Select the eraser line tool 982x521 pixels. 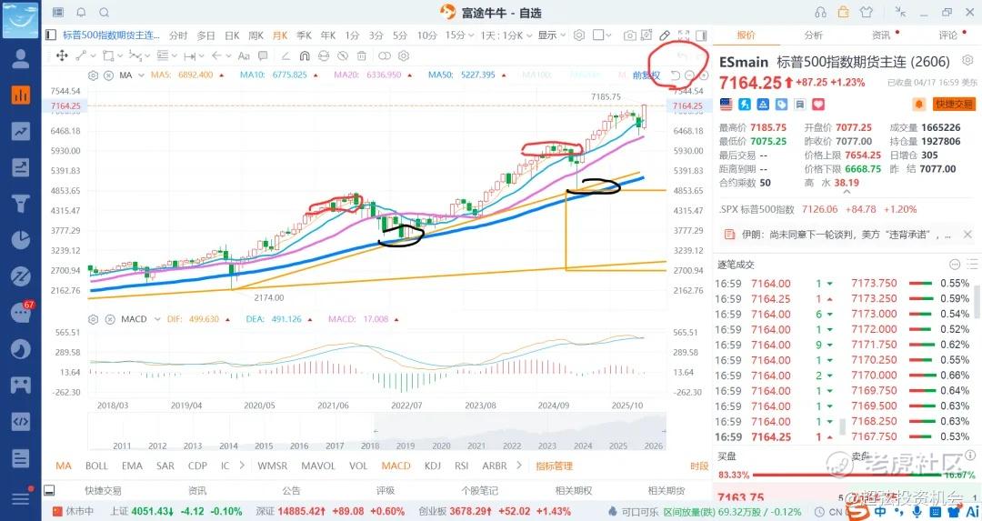click(286, 55)
